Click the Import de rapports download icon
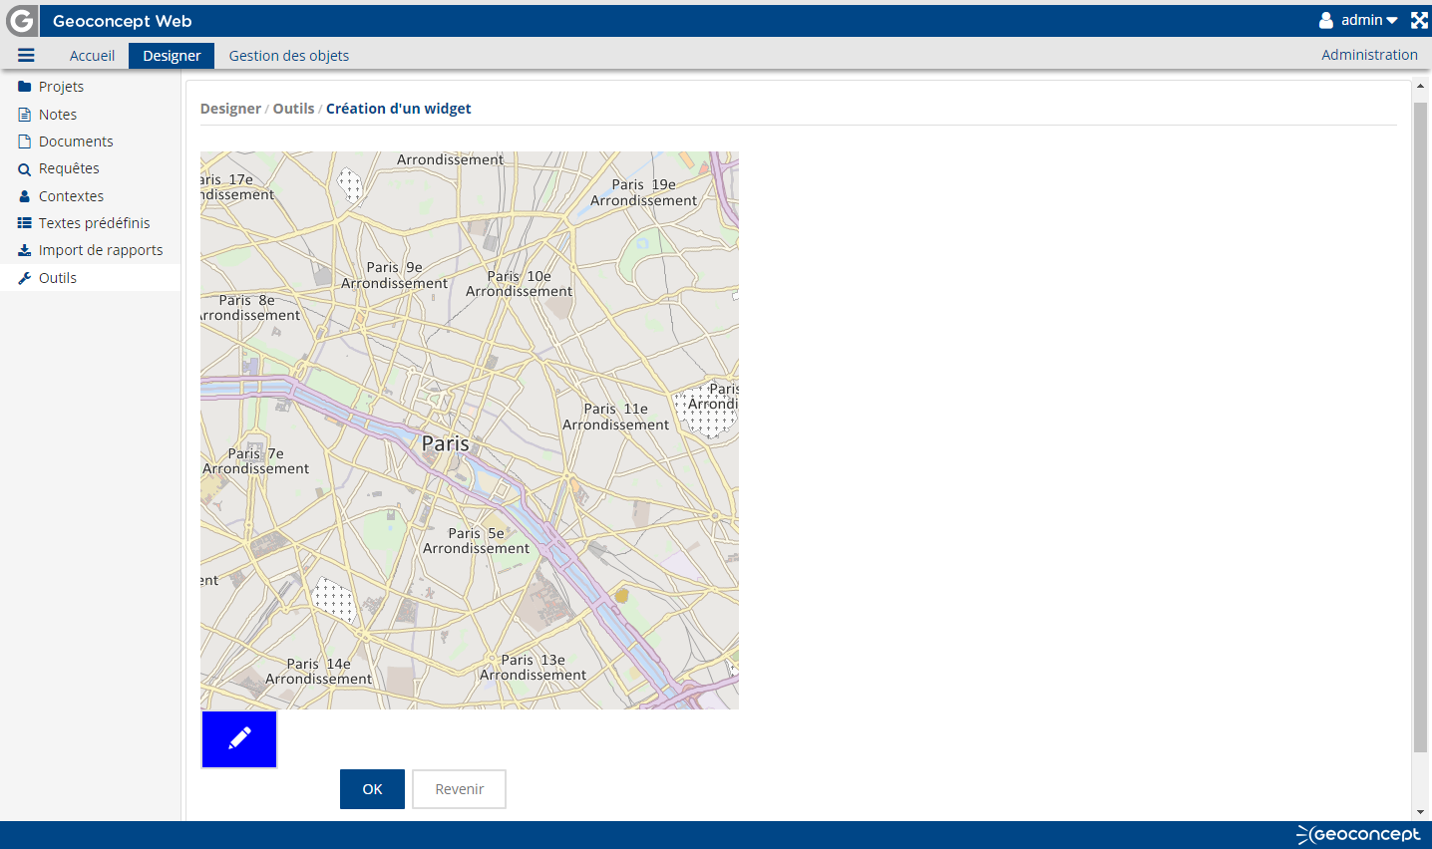 pos(25,250)
